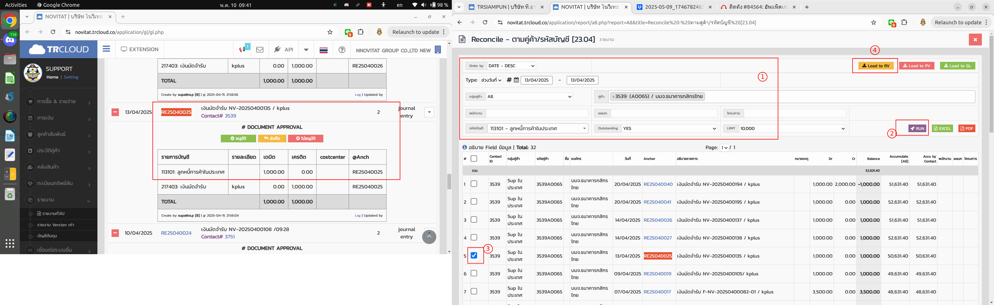Bookmark the a8.php report page with the star
This screenshot has height=305, width=994.
874,22
